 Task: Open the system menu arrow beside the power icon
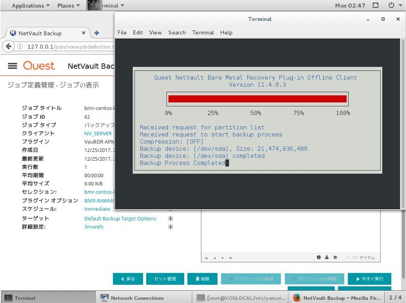pos(400,5)
